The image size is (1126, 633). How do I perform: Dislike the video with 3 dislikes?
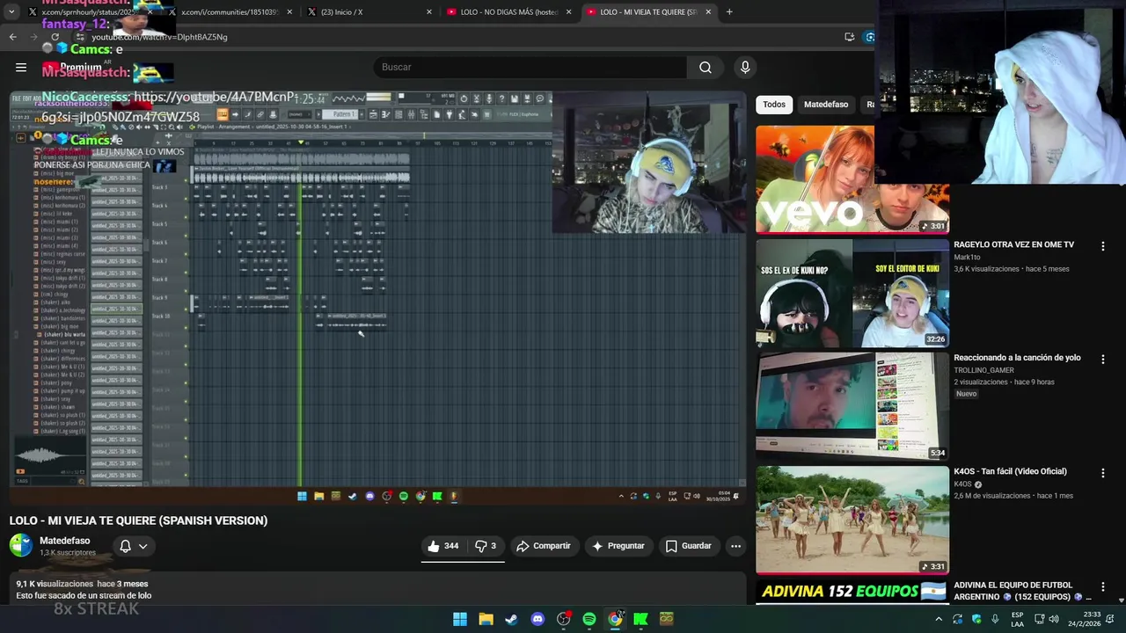(x=486, y=546)
